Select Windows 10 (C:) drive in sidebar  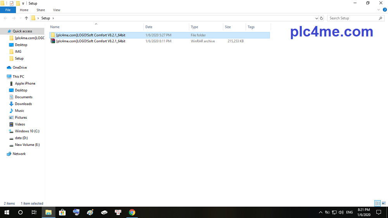click(27, 131)
